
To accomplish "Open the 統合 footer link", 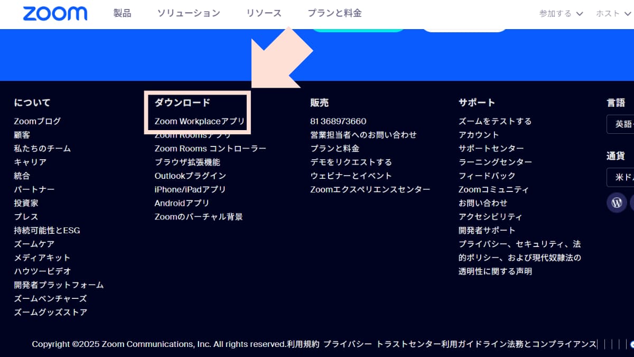I will (x=22, y=176).
